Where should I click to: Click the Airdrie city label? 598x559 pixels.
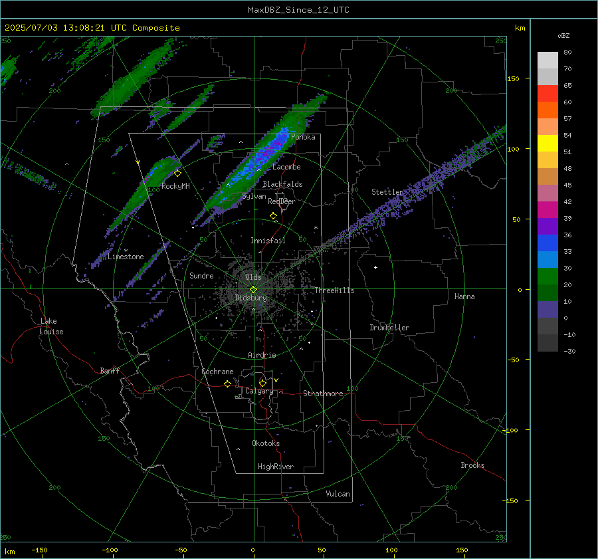pos(262,355)
